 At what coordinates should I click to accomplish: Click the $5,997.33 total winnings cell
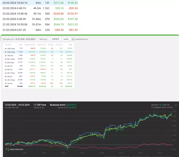click(32, 86)
